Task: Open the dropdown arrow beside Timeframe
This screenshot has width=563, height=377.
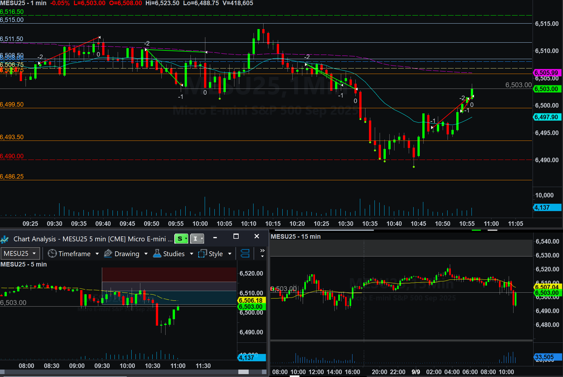Action: (97, 254)
